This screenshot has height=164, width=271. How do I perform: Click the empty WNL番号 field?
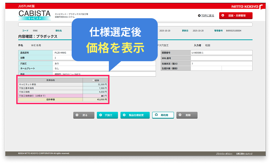click(x=221, y=58)
